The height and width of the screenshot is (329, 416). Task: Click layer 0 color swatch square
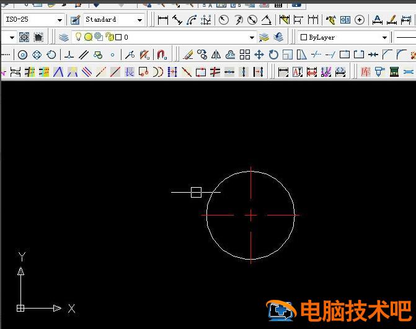[x=118, y=37]
